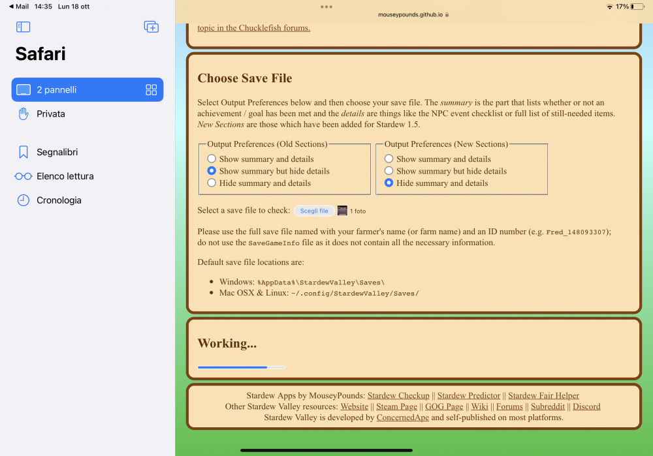Screen dimensions: 653x456
Task: Click the Working progress bar
Action: point(241,367)
